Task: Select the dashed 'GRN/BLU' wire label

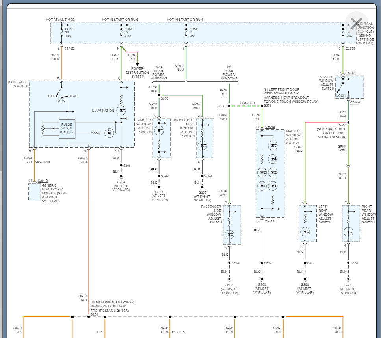Action: coord(247,103)
